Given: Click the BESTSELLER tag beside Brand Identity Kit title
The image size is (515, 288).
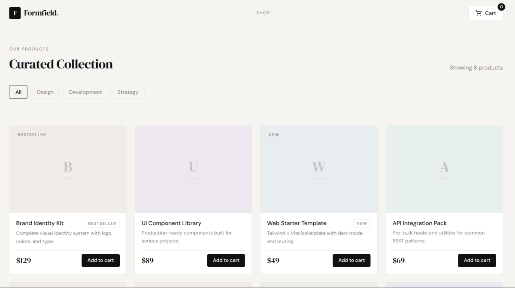Looking at the screenshot, I should [x=102, y=223].
